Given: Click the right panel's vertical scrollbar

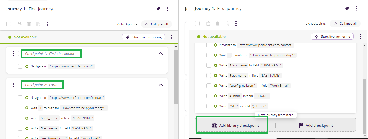Looking at the screenshot, I should 365,105.
